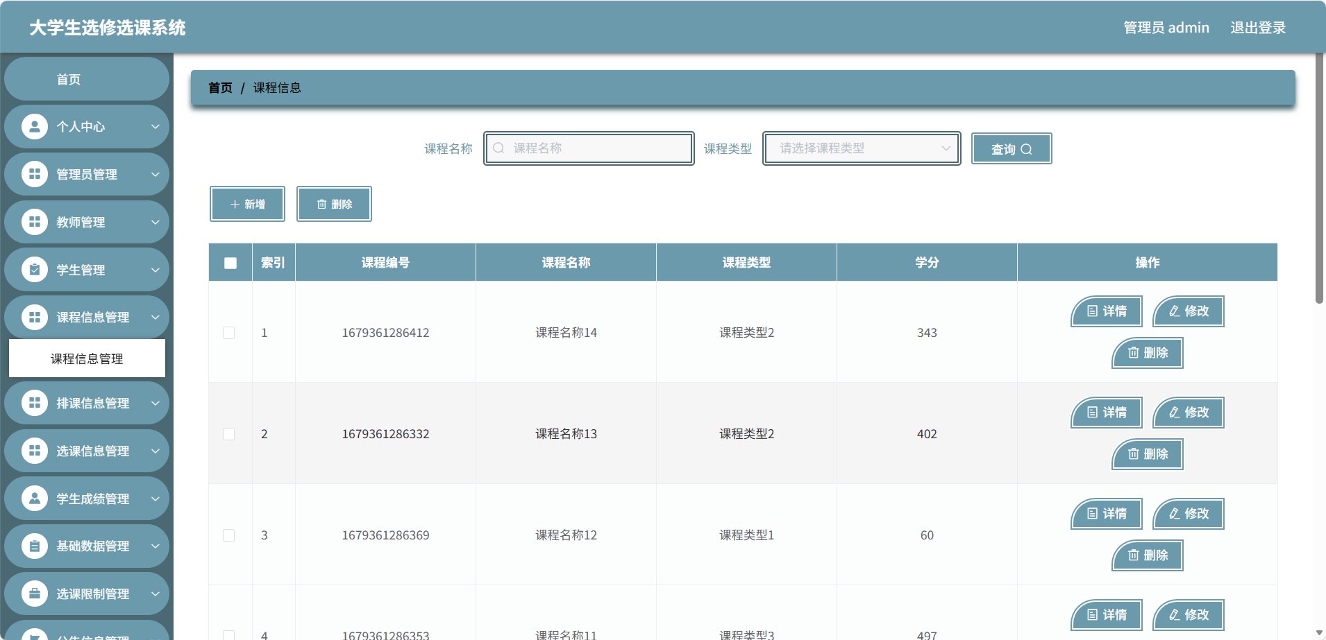Click the plus icon on 新增 button

[x=235, y=204]
